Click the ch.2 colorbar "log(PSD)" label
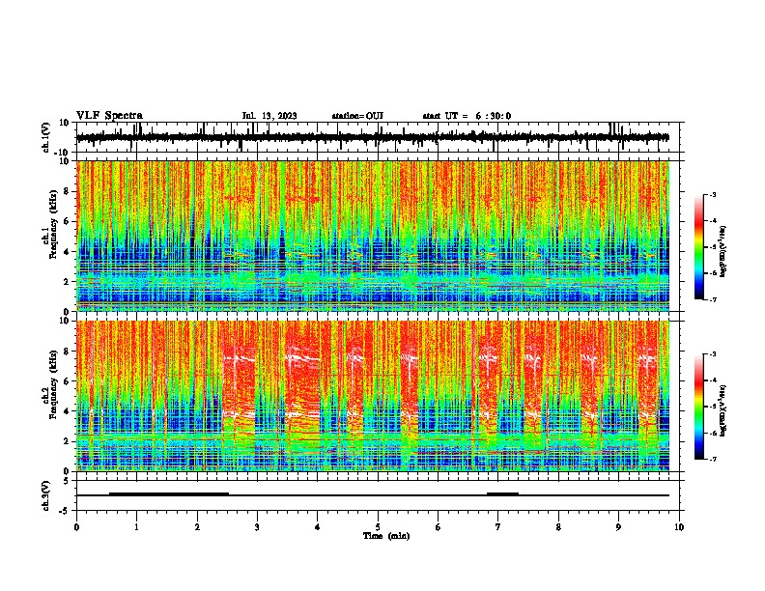765x591 pixels. click(722, 410)
